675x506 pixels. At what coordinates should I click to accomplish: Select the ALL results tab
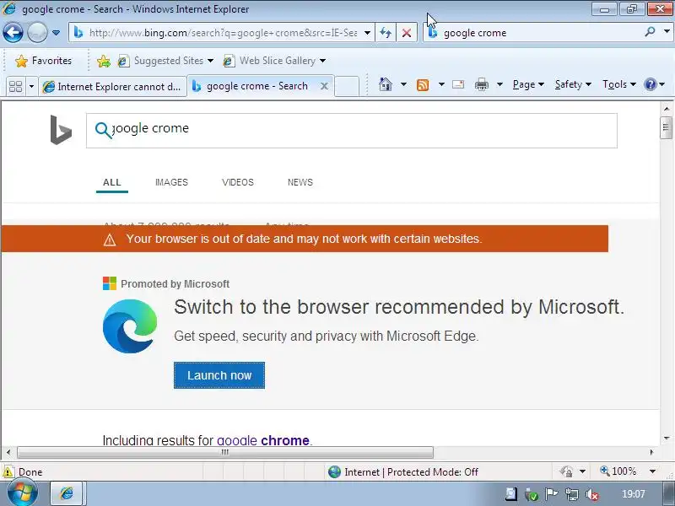[112, 182]
